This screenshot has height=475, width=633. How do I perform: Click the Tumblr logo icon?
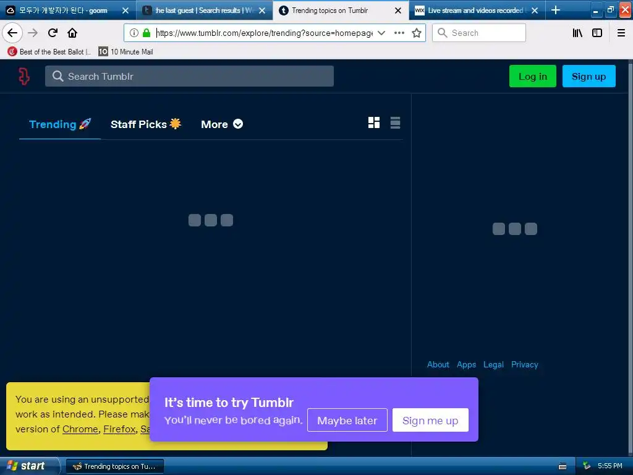[x=24, y=76]
